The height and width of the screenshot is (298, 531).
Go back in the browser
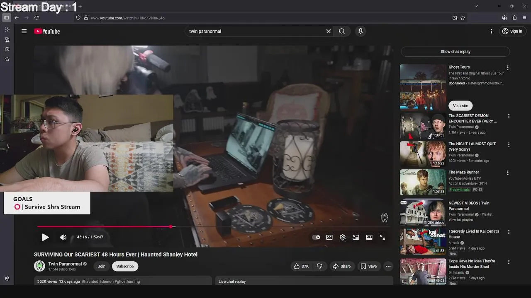point(17,18)
